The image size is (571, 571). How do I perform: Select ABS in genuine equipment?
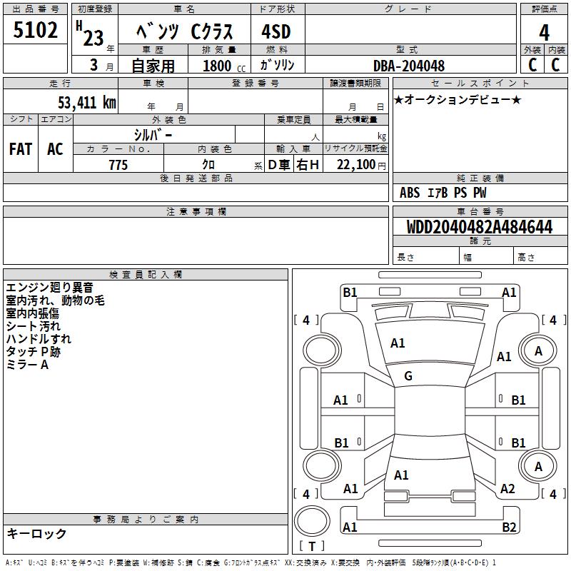(x=410, y=193)
